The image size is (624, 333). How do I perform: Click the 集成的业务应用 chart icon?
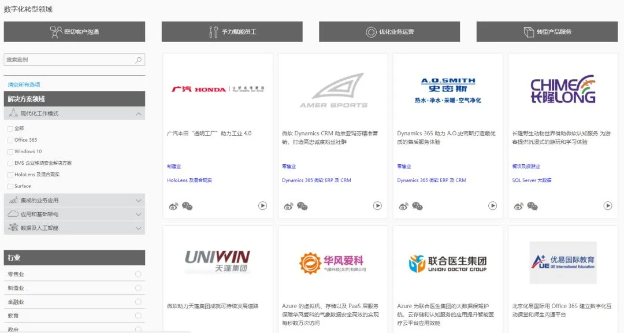tap(13, 200)
